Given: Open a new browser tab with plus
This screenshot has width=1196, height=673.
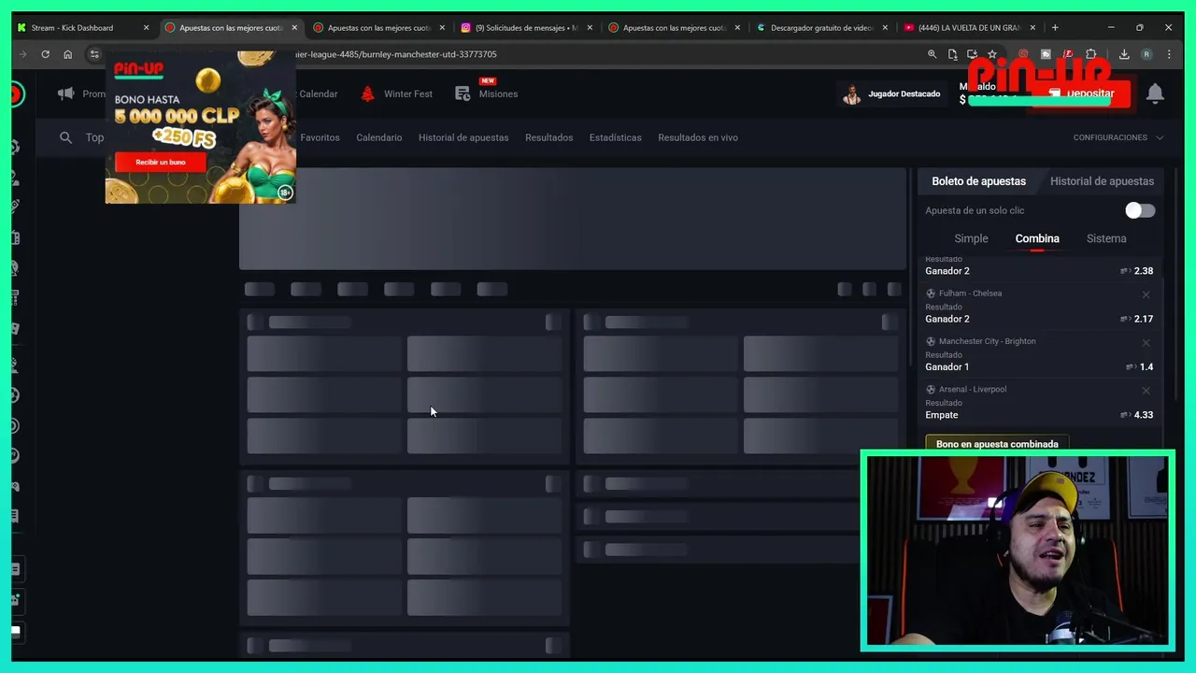Looking at the screenshot, I should tap(1055, 27).
